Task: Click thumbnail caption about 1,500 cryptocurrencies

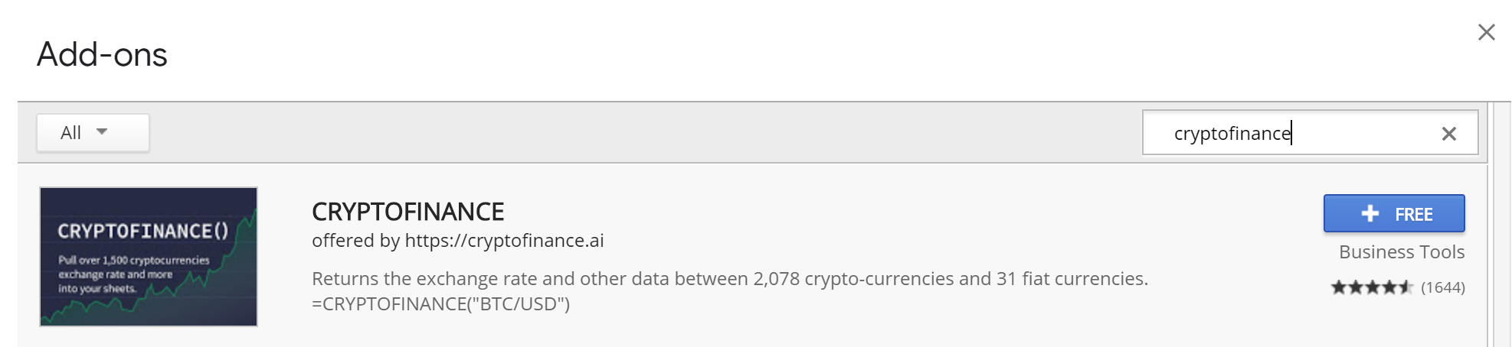Action: coord(133,274)
